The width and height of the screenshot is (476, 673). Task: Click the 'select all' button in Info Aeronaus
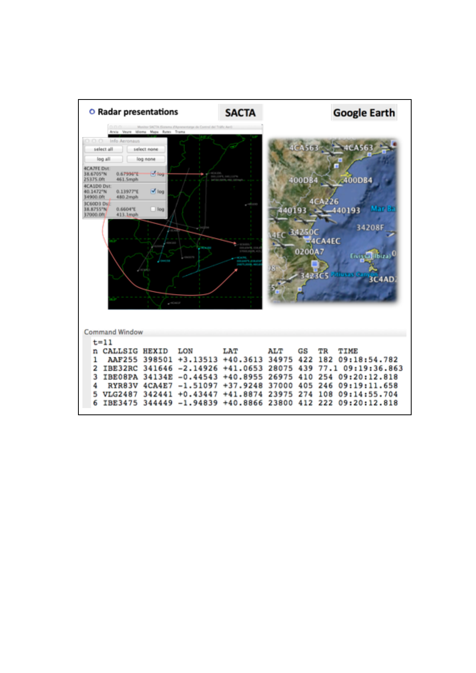[x=103, y=149]
